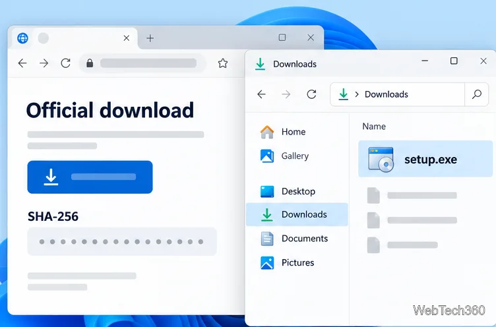This screenshot has height=327, width=496.
Task: Click the padlock site info icon
Action: coord(90,63)
